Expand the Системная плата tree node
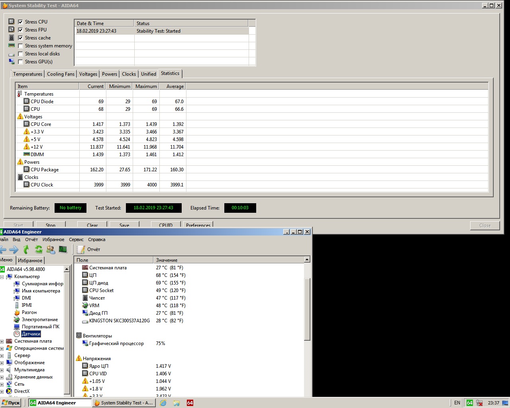This screenshot has height=408, width=510. tap(2, 341)
